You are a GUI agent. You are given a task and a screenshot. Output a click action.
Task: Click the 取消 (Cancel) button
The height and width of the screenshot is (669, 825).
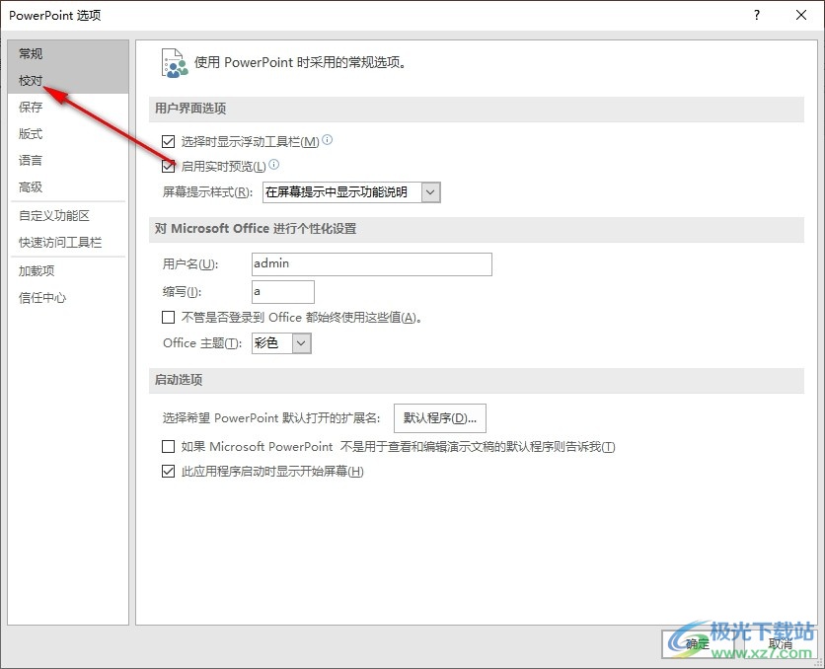(780, 643)
